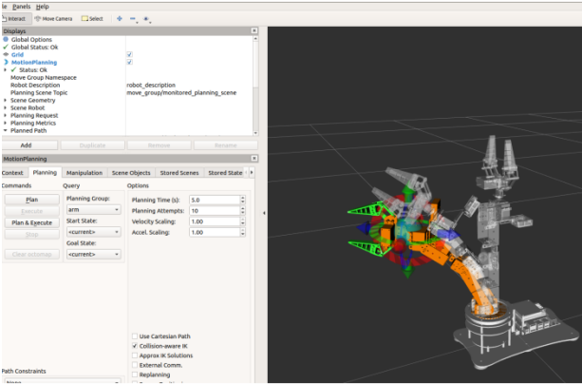Click the Velocity Scaling spinner arrows

[242, 221]
